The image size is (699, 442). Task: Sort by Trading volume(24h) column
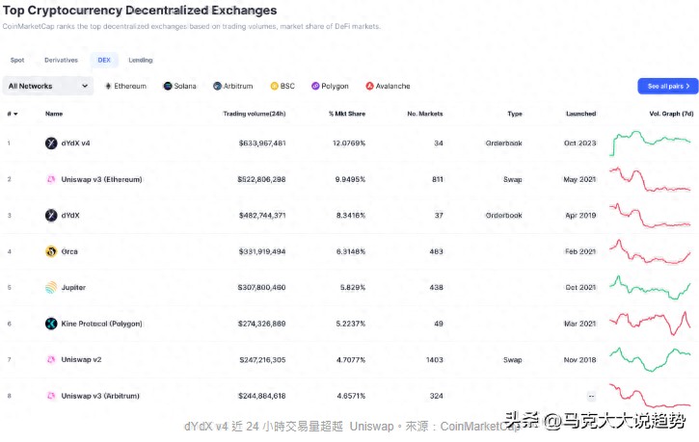click(x=255, y=114)
